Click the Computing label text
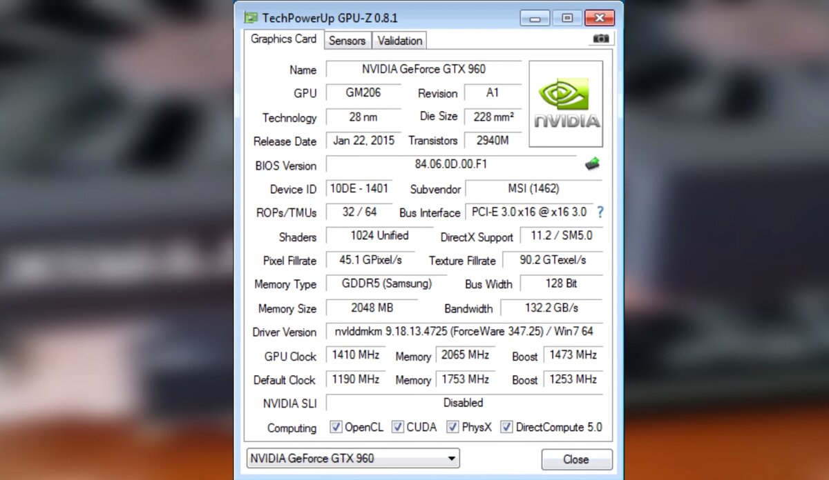The width and height of the screenshot is (829, 480). (292, 428)
